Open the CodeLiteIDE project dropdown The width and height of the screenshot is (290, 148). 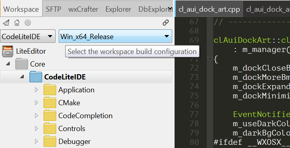[28, 36]
